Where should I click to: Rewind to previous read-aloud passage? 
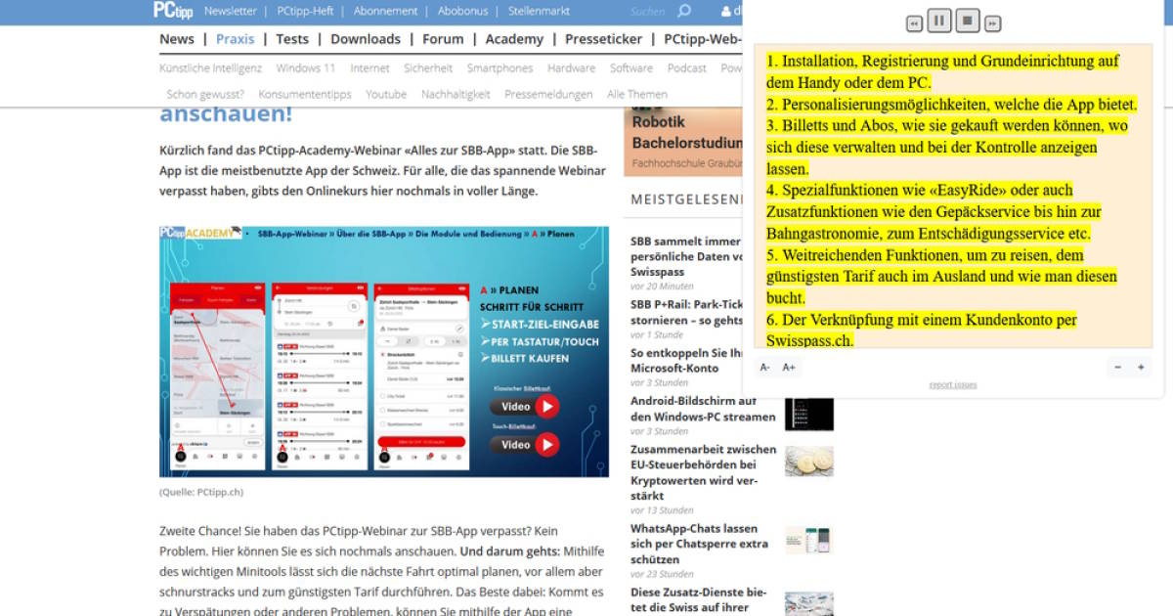914,23
